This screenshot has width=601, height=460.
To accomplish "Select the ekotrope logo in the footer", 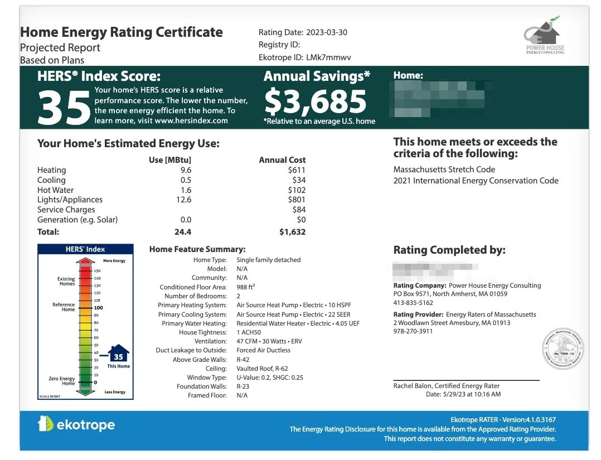I will (x=75, y=425).
